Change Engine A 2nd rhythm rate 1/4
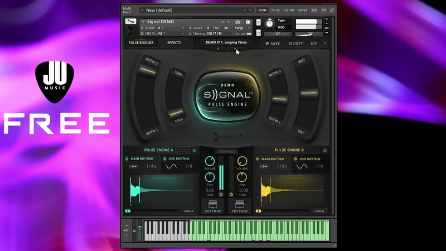The image size is (446, 251). 188,166
